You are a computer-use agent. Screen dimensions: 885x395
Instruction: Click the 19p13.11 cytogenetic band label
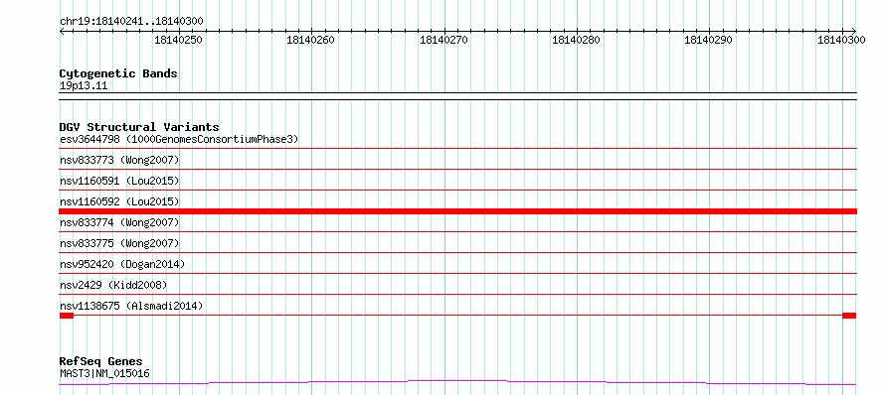coord(84,86)
